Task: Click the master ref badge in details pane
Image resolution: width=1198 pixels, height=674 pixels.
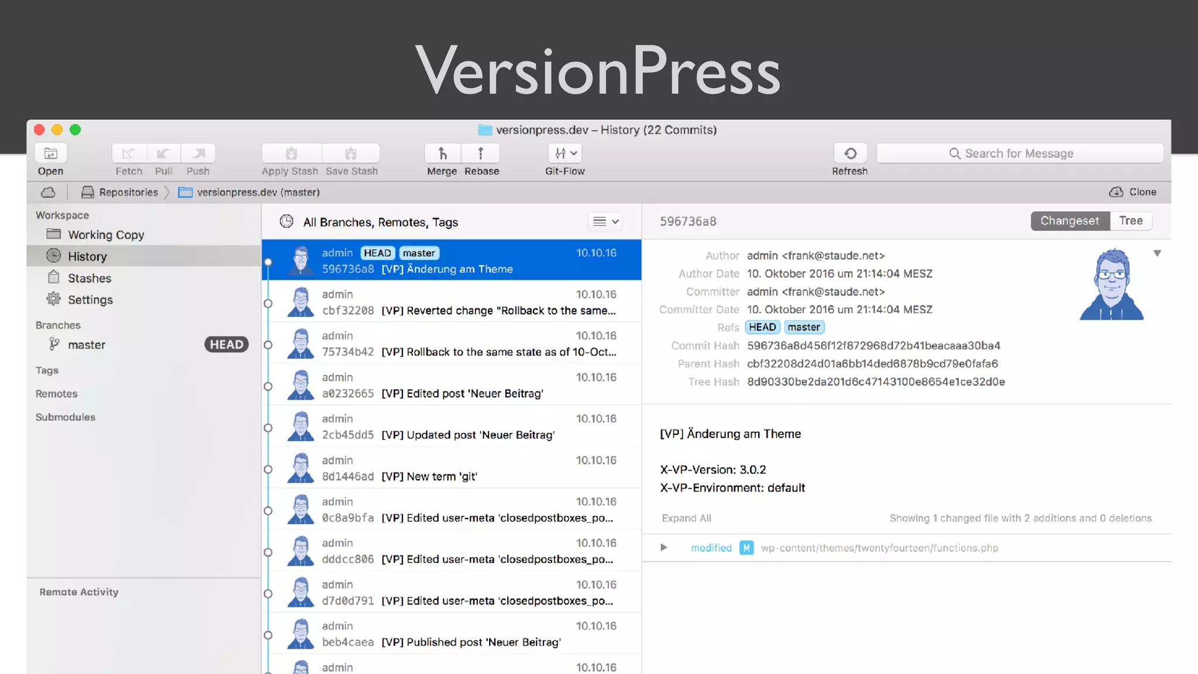Action: click(x=804, y=327)
